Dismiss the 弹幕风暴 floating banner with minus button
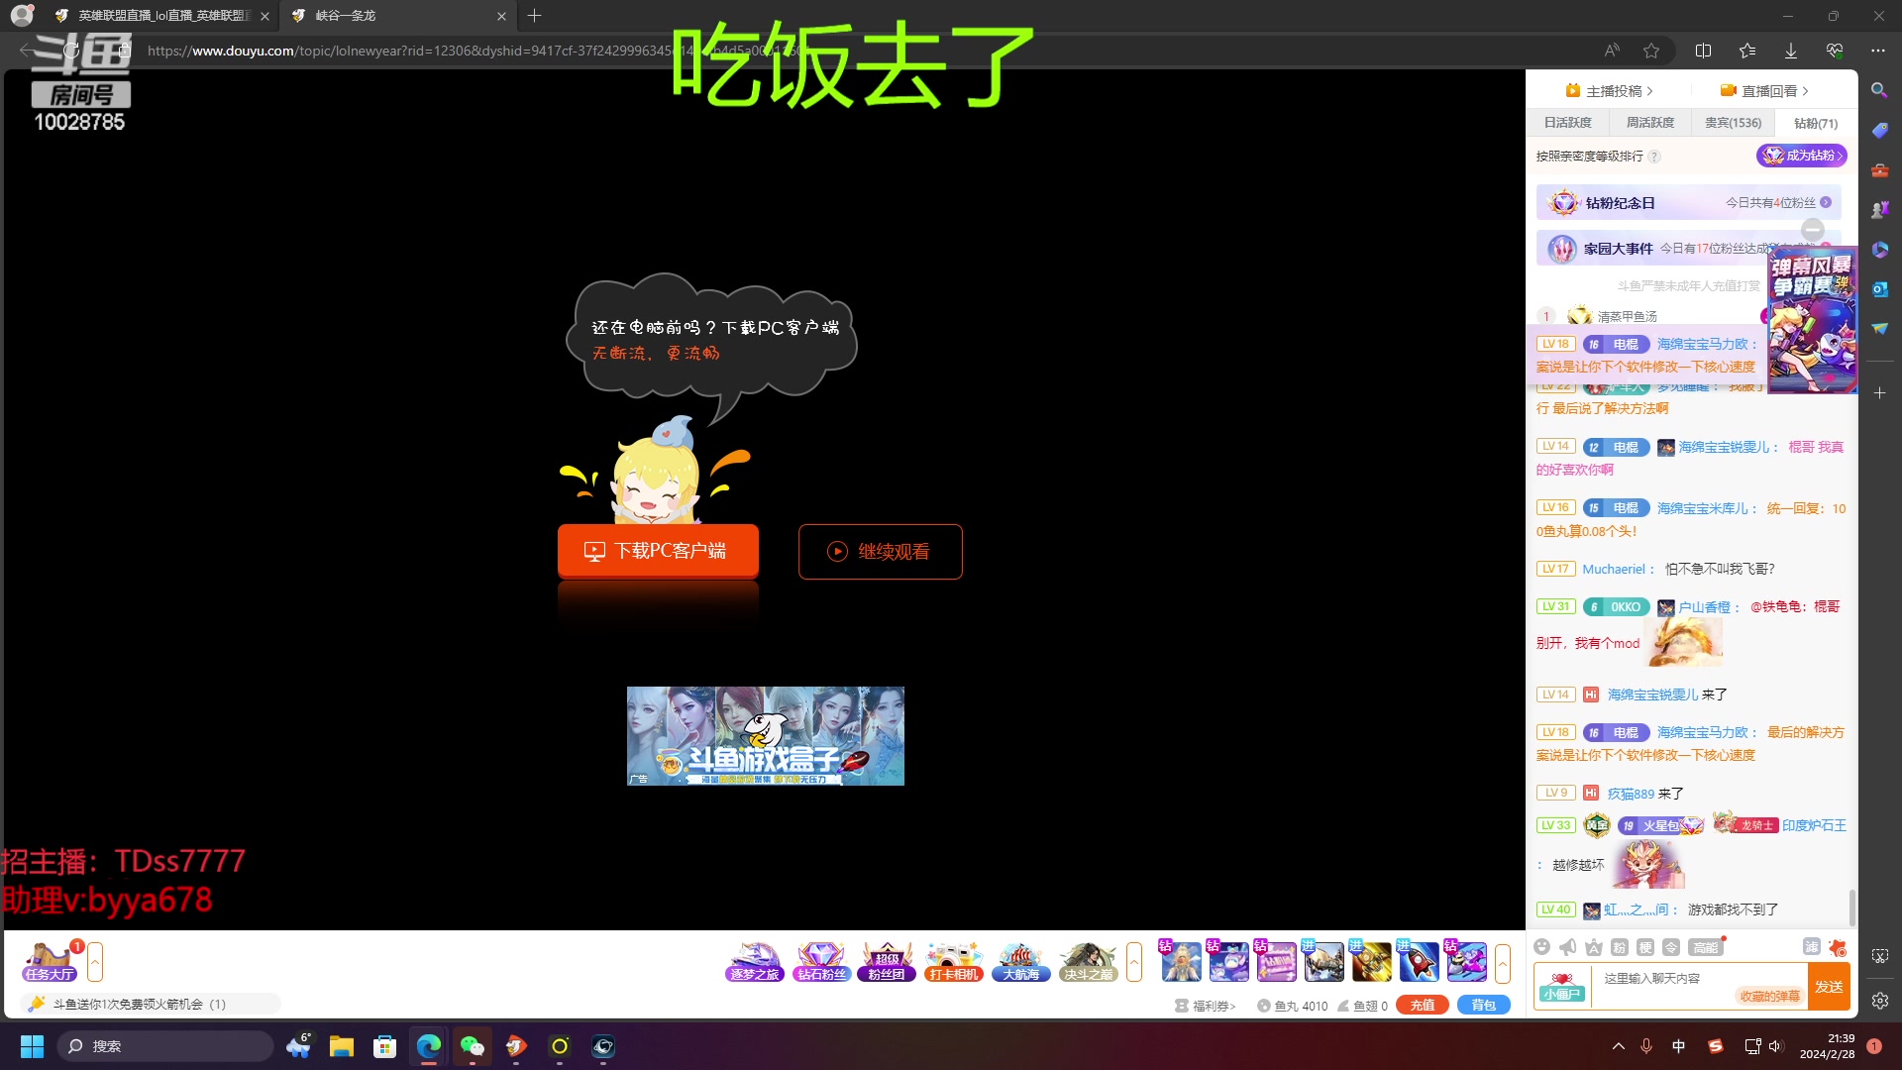Viewport: 1902px width, 1070px height. (1813, 230)
